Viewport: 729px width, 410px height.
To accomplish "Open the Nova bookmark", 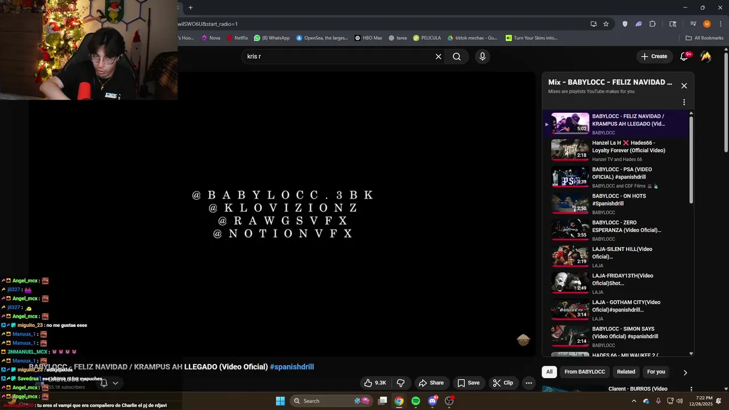I will pyautogui.click(x=211, y=38).
